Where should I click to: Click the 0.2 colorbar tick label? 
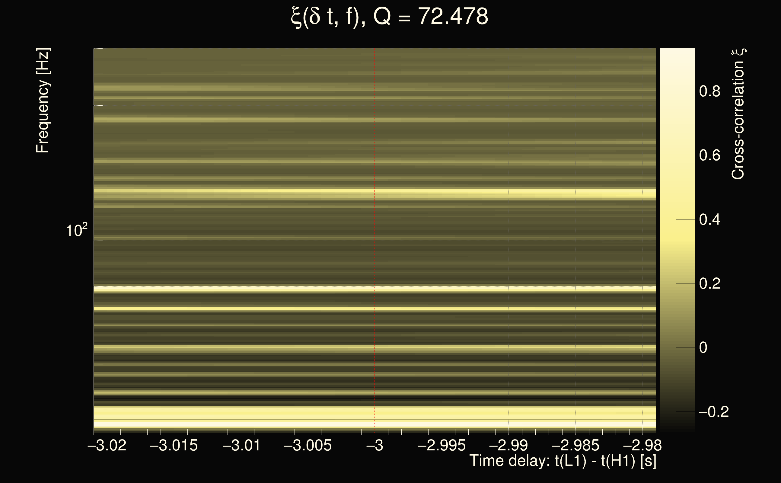point(709,284)
